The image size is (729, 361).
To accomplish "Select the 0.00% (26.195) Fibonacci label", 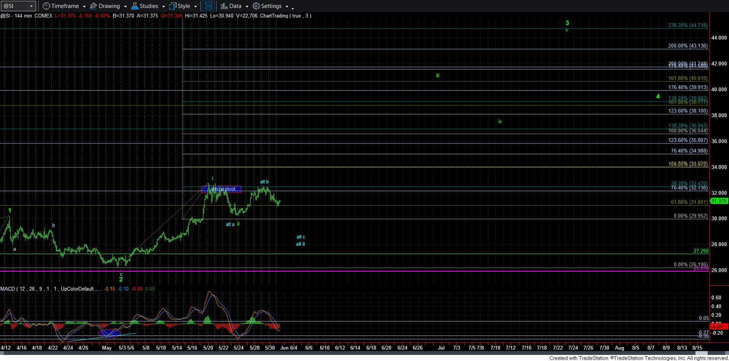I will pos(691,265).
